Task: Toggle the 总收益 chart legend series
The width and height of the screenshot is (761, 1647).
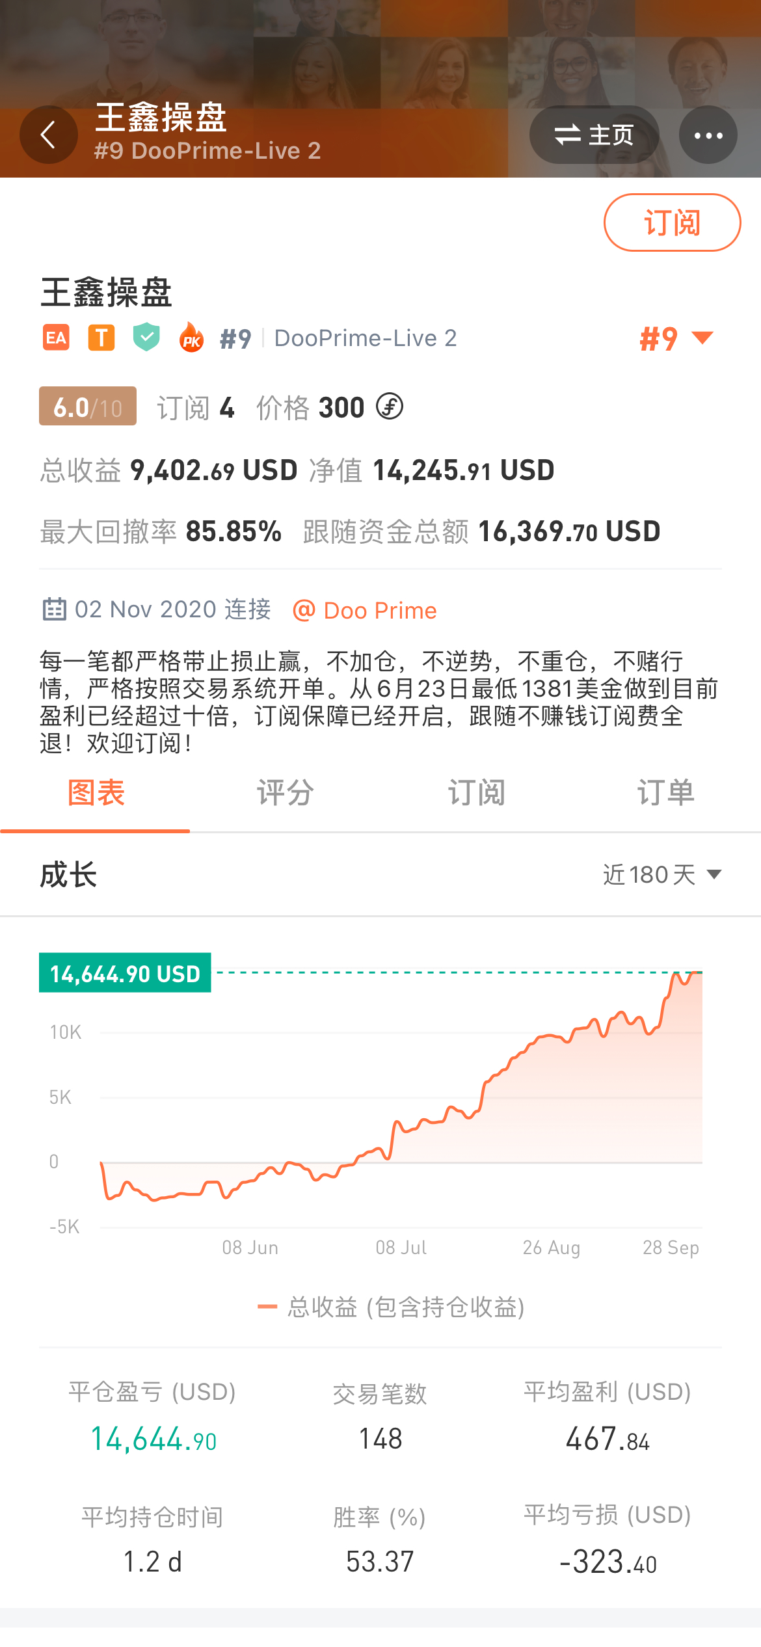Action: [x=392, y=1307]
